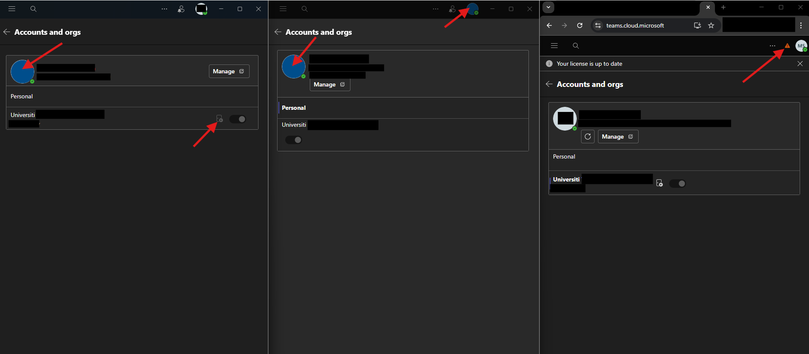Select Personal row in left Teams window
This screenshot has height=354, width=809.
(x=132, y=96)
